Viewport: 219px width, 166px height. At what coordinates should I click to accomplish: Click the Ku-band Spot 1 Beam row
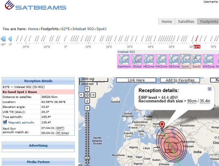pyautogui.click(x=38, y=92)
